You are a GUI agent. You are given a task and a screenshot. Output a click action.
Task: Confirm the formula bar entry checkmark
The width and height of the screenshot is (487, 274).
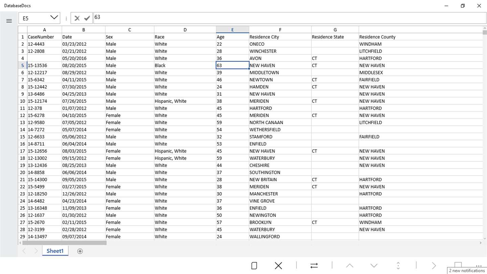(x=87, y=18)
